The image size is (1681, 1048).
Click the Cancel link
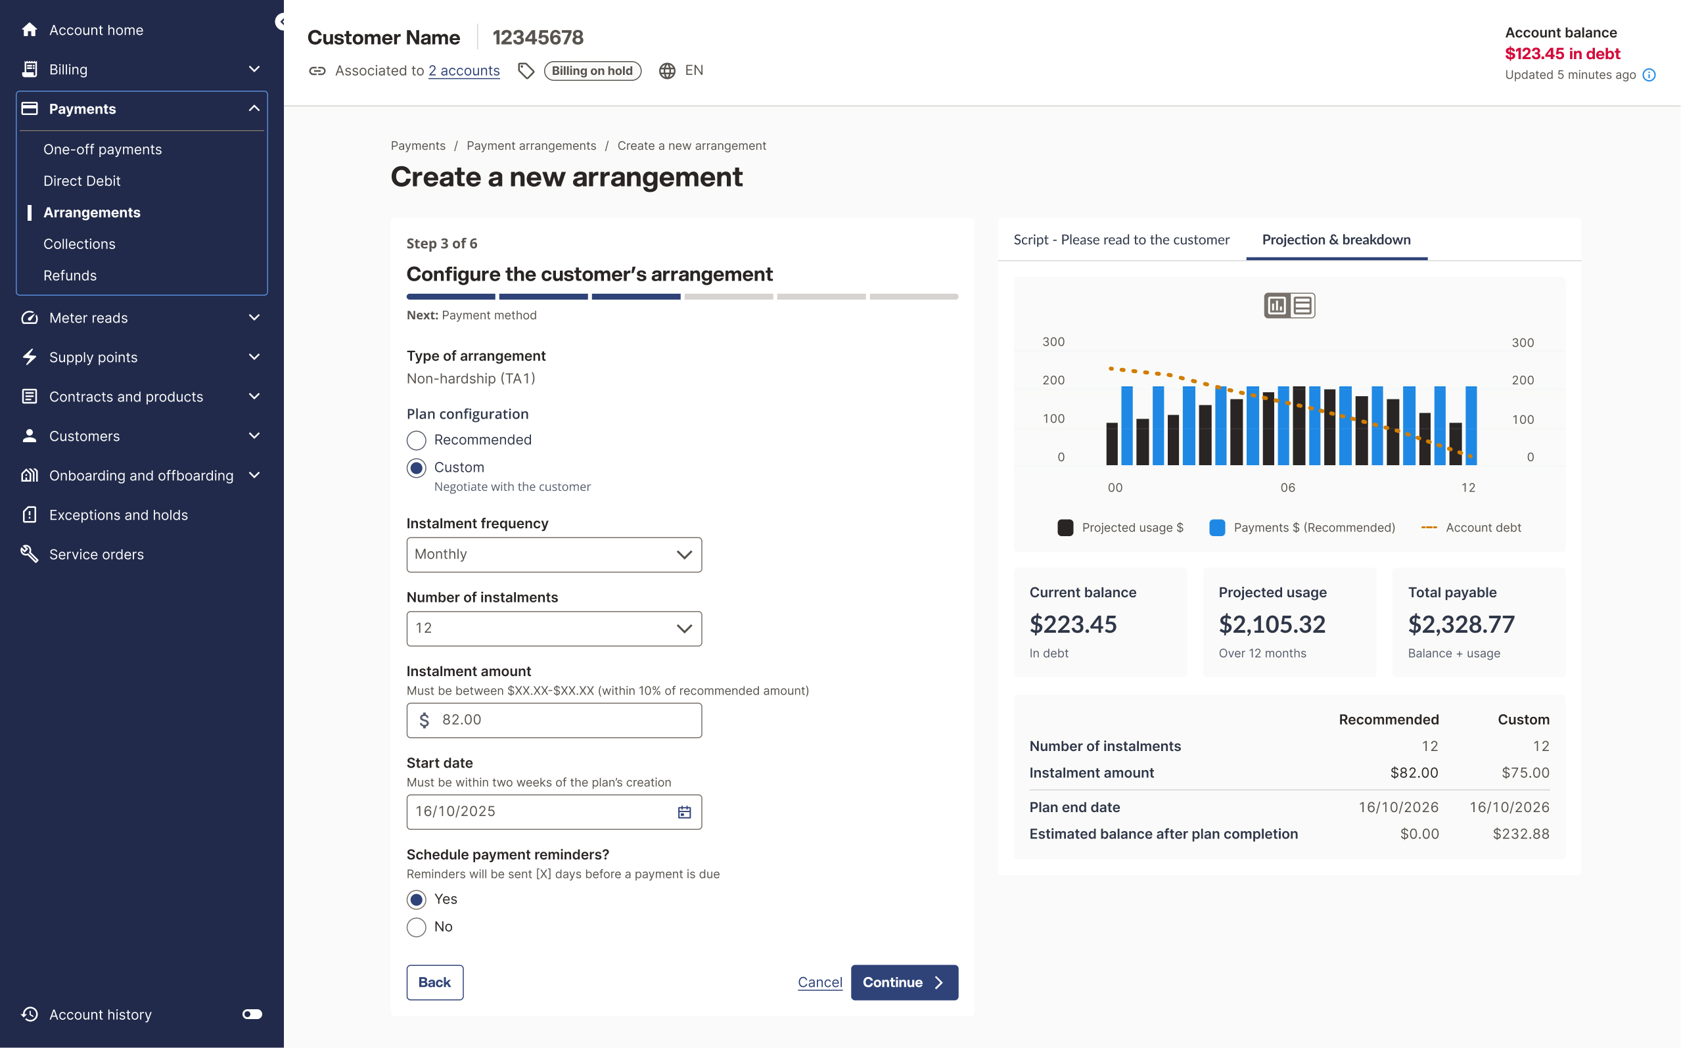(820, 982)
